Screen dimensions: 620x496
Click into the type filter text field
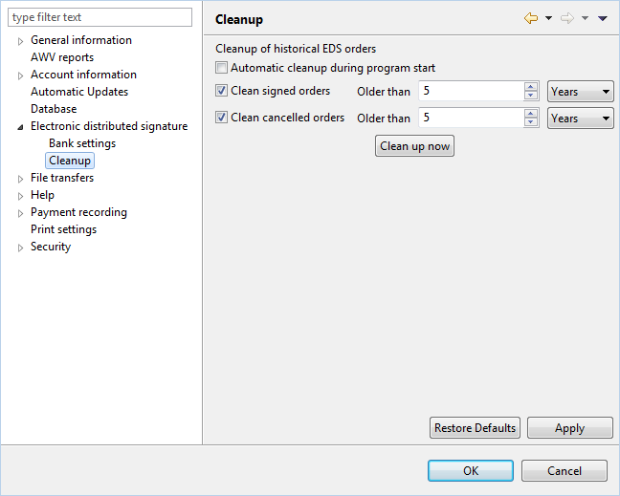[x=100, y=17]
